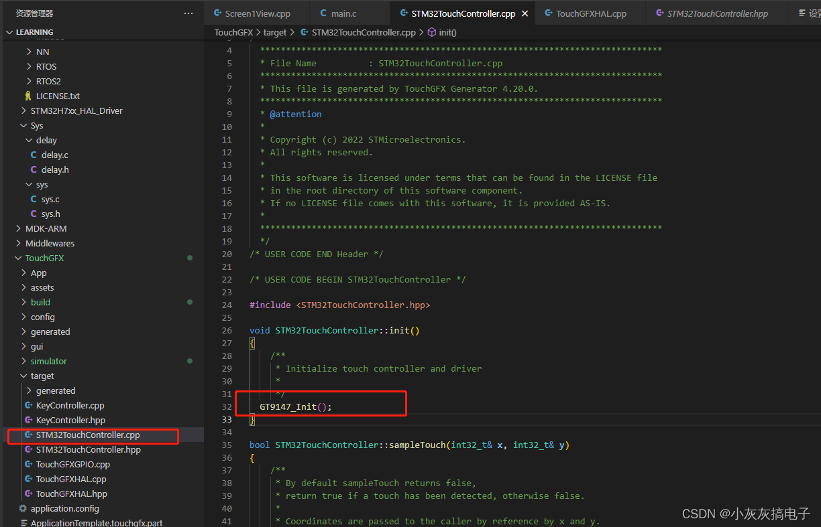The height and width of the screenshot is (527, 821).
Task: Click the LICENSE.txt file icon
Action: [28, 96]
